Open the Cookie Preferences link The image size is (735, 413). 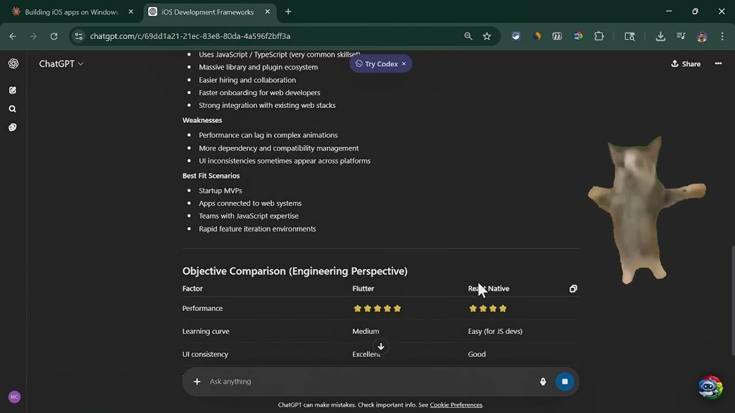tap(455, 404)
